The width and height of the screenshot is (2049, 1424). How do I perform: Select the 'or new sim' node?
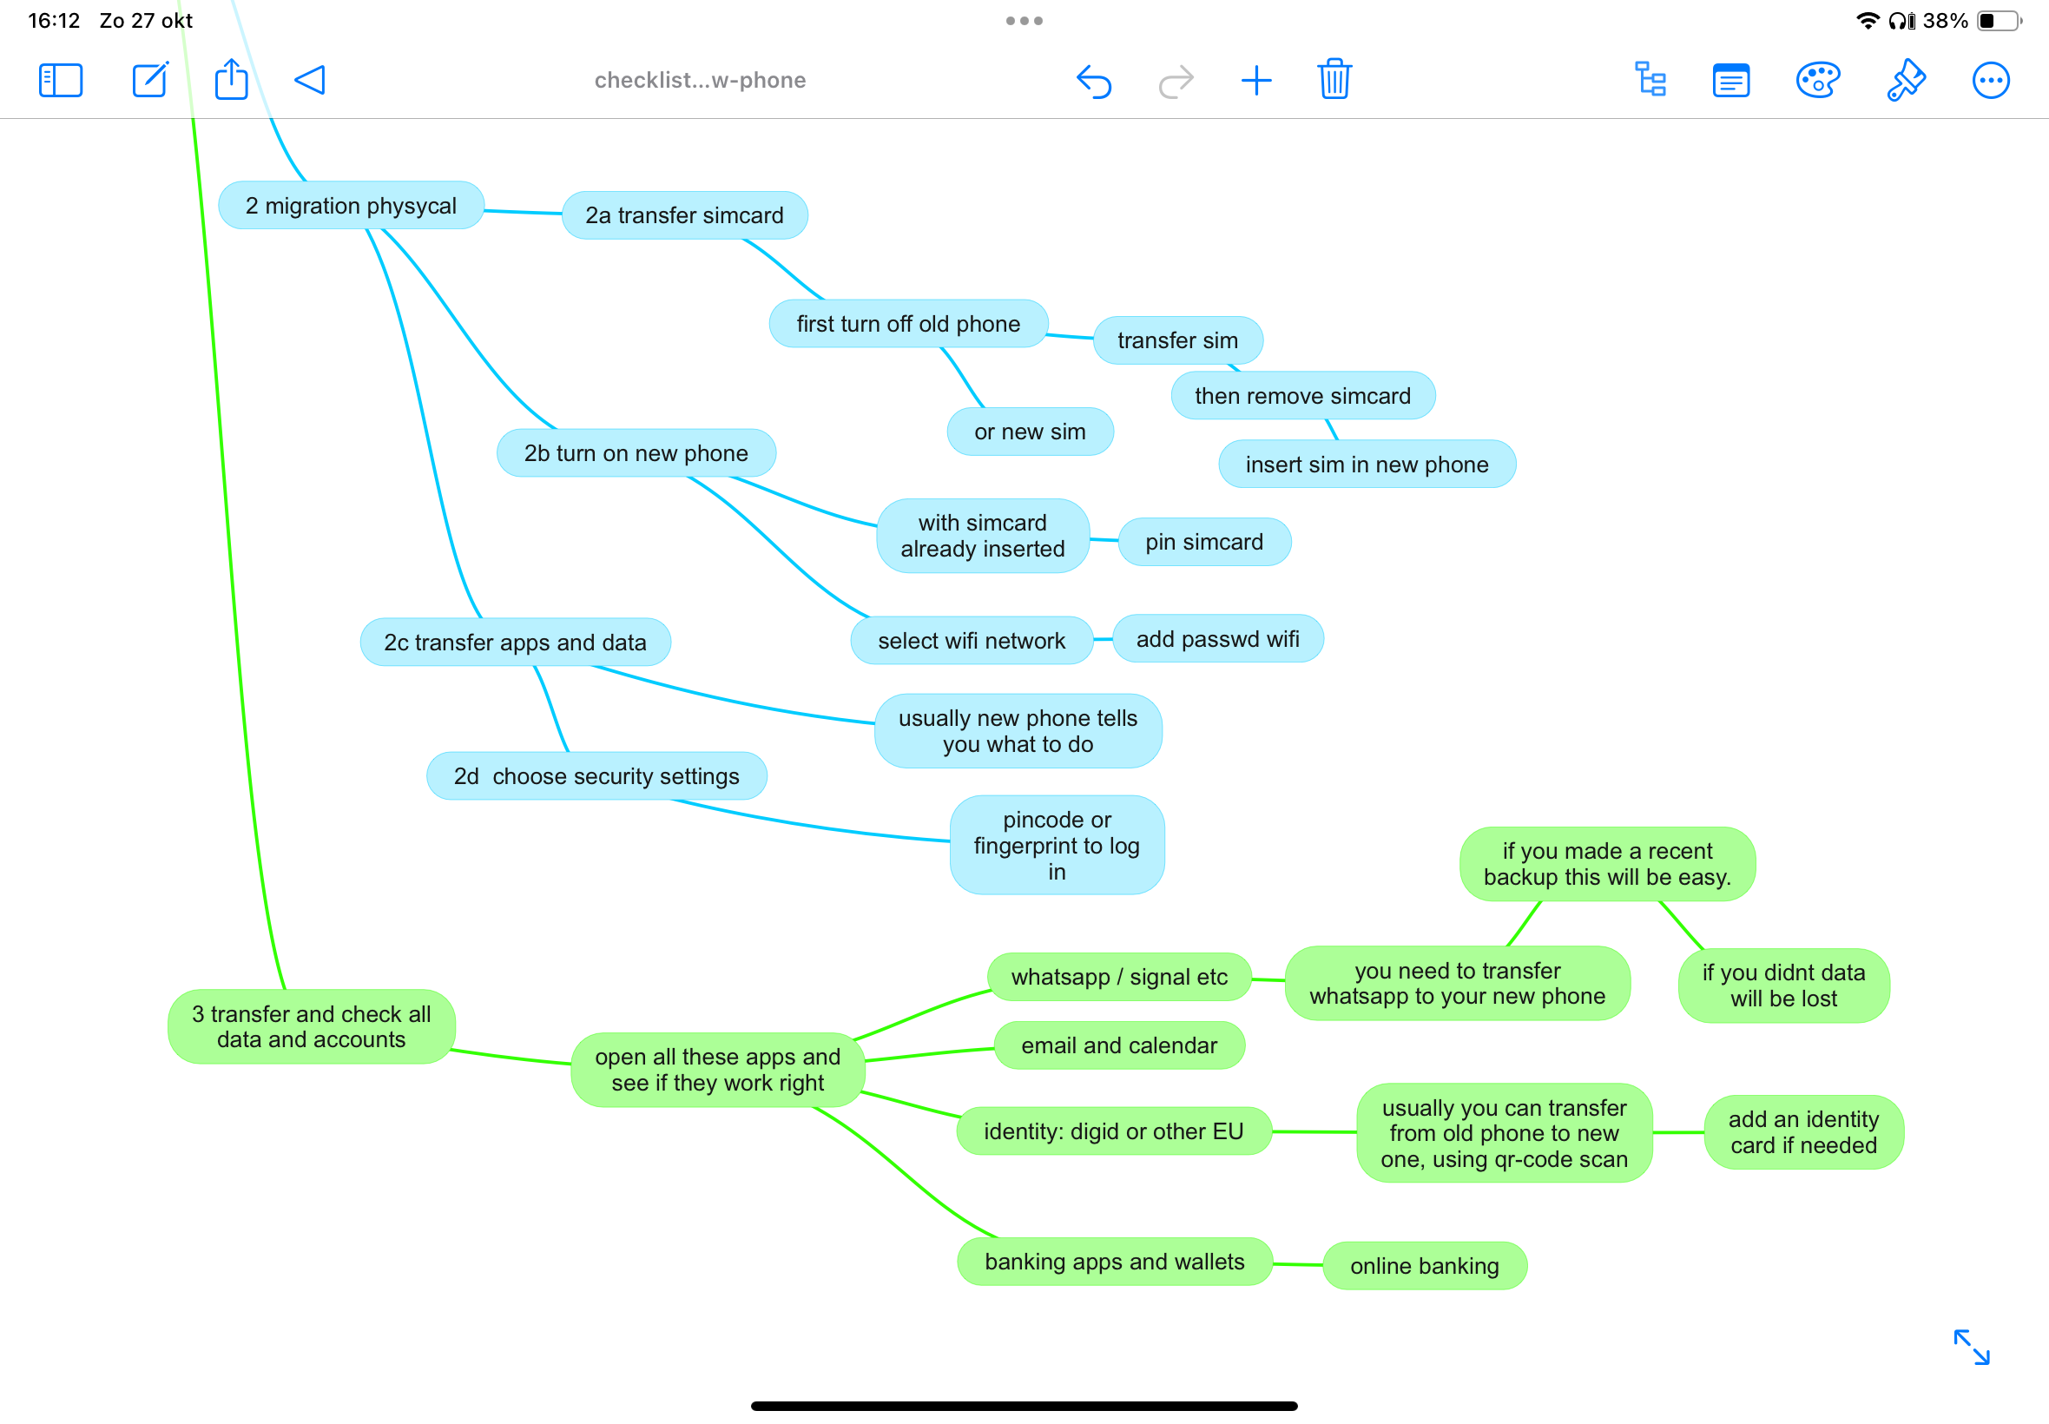(x=1030, y=432)
